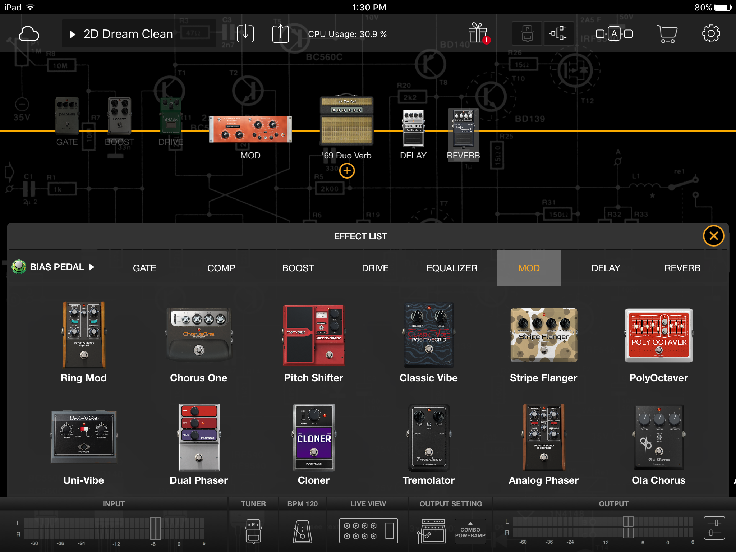The width and height of the screenshot is (736, 552).
Task: Open the metronome BPM icon
Action: click(302, 531)
